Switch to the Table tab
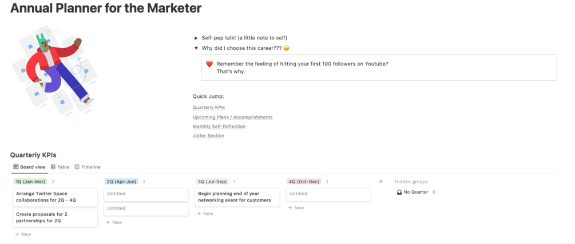The image size is (575, 244). click(x=63, y=167)
